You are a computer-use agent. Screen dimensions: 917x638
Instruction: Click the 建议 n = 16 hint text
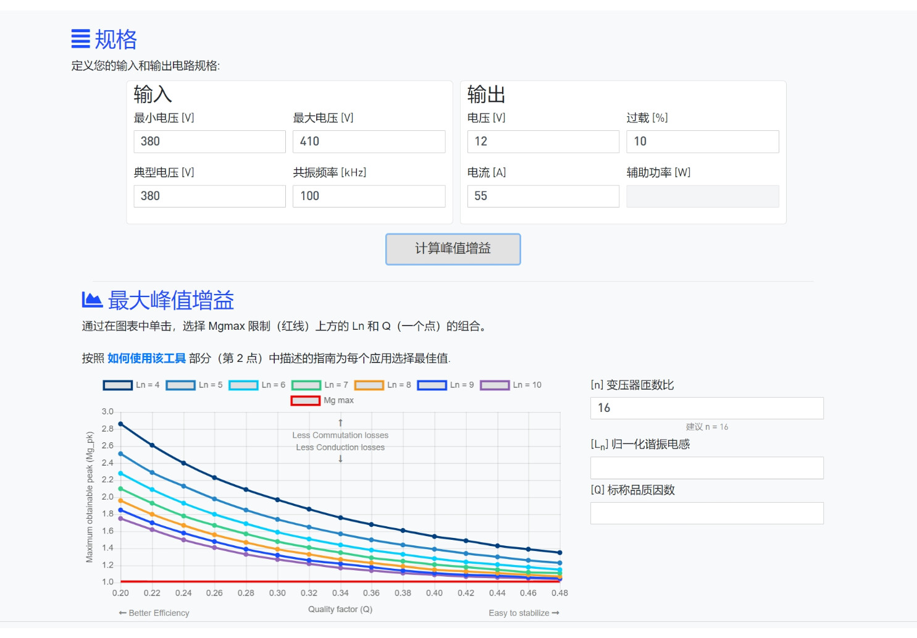(707, 427)
